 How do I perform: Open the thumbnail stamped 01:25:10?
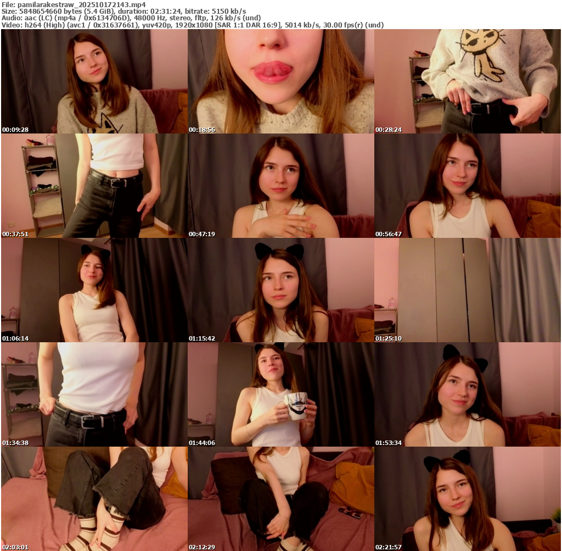(x=468, y=290)
